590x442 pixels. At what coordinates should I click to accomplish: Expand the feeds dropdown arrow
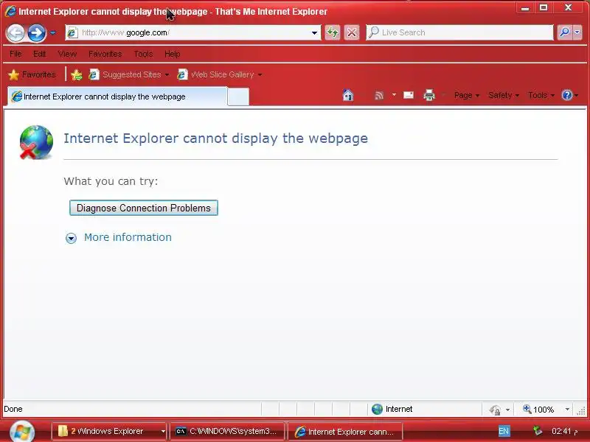pyautogui.click(x=394, y=95)
